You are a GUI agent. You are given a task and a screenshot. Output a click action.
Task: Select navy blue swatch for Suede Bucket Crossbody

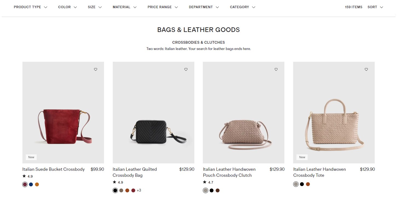tap(31, 184)
